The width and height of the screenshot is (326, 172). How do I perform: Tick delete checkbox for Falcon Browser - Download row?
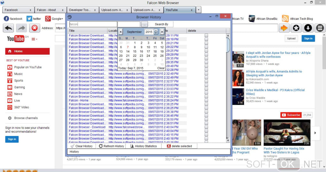(x=206, y=127)
